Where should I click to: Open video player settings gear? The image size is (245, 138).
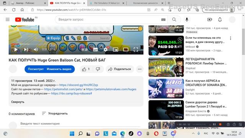click(x=106, y=49)
